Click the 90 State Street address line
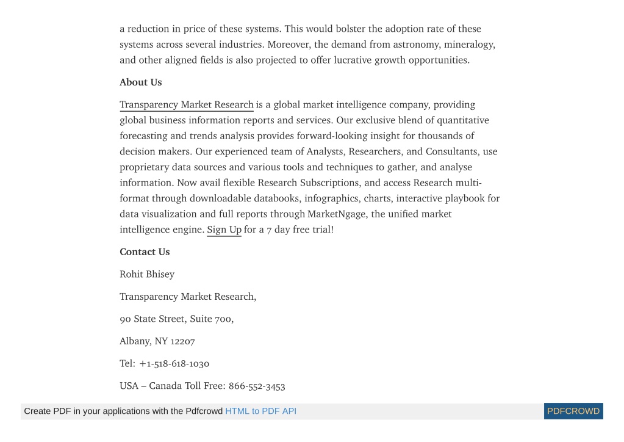The image size is (624, 442). coord(176,319)
